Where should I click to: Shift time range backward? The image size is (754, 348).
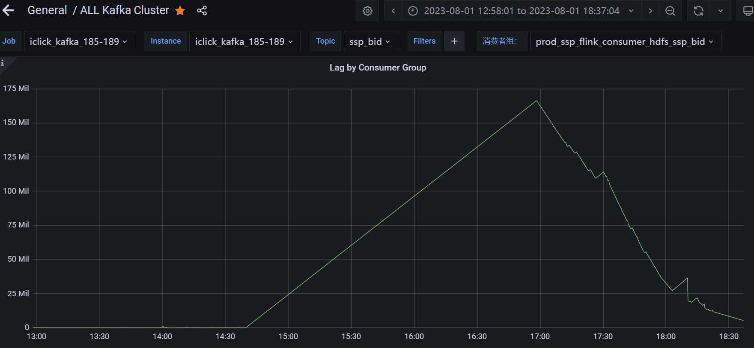click(393, 11)
